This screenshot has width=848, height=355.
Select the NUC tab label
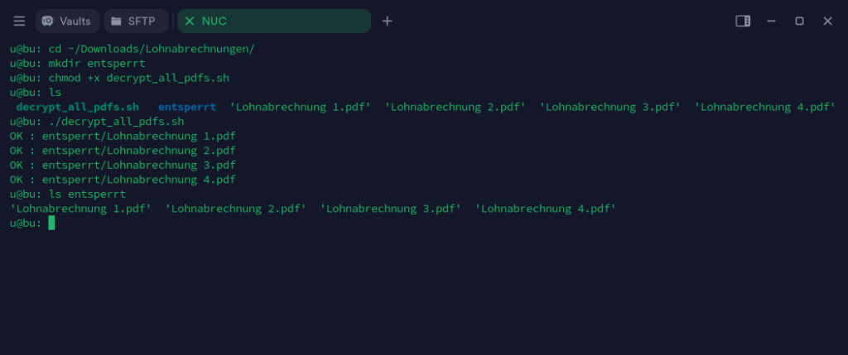coord(214,21)
